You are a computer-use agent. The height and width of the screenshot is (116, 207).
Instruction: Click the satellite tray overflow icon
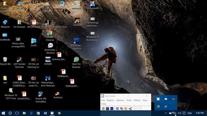pos(166,106)
